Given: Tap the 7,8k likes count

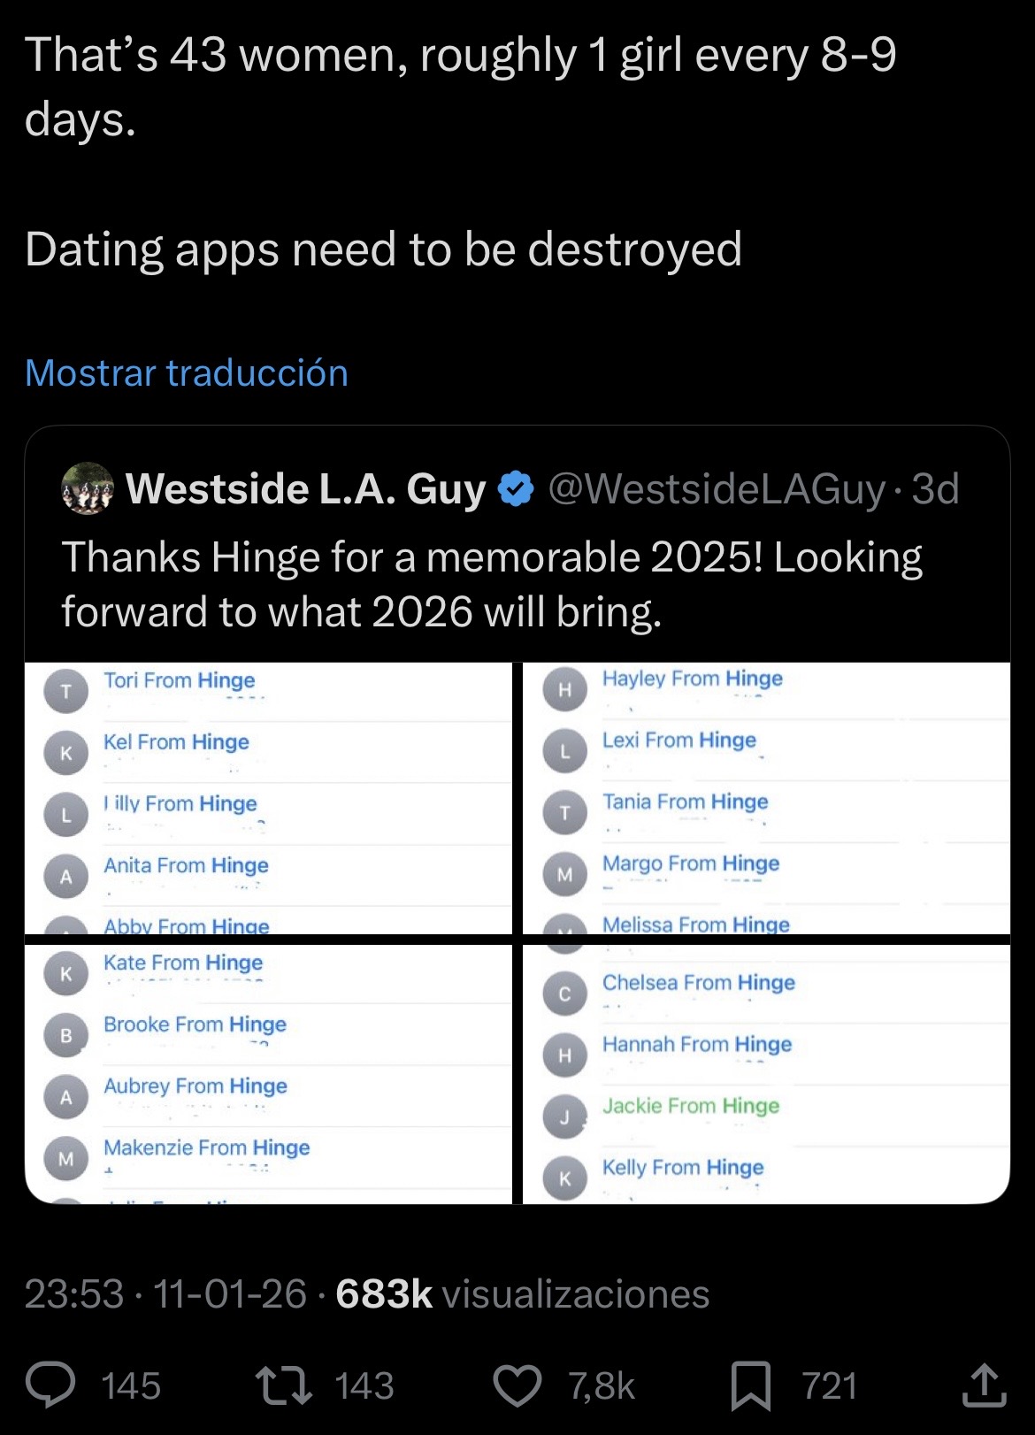Looking at the screenshot, I should click(x=602, y=1385).
